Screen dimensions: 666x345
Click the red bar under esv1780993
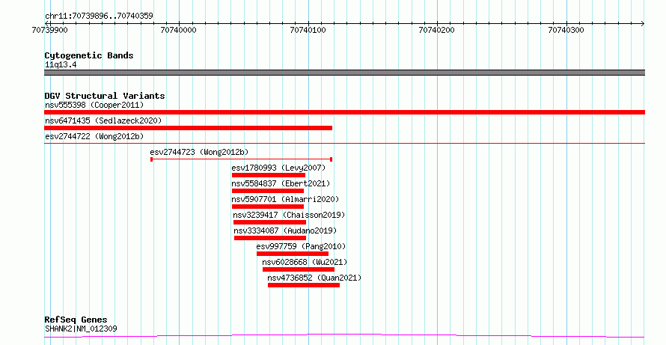coord(269,175)
